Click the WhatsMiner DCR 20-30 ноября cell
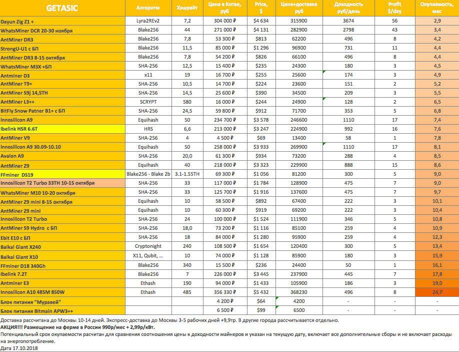 click(x=62, y=30)
